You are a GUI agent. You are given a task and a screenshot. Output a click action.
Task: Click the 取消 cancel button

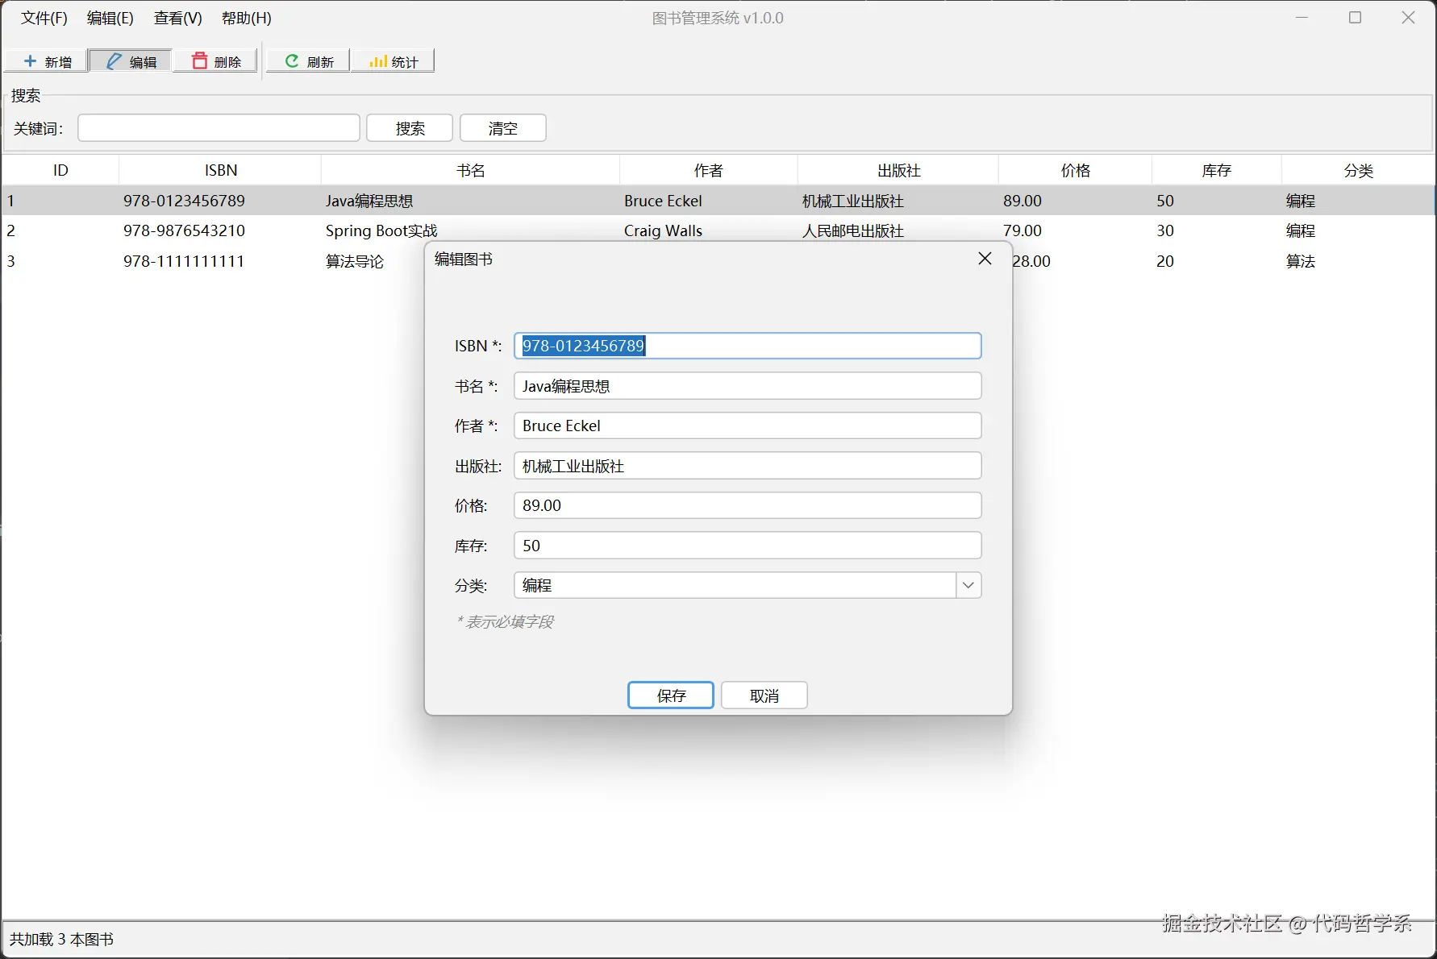pyautogui.click(x=763, y=695)
